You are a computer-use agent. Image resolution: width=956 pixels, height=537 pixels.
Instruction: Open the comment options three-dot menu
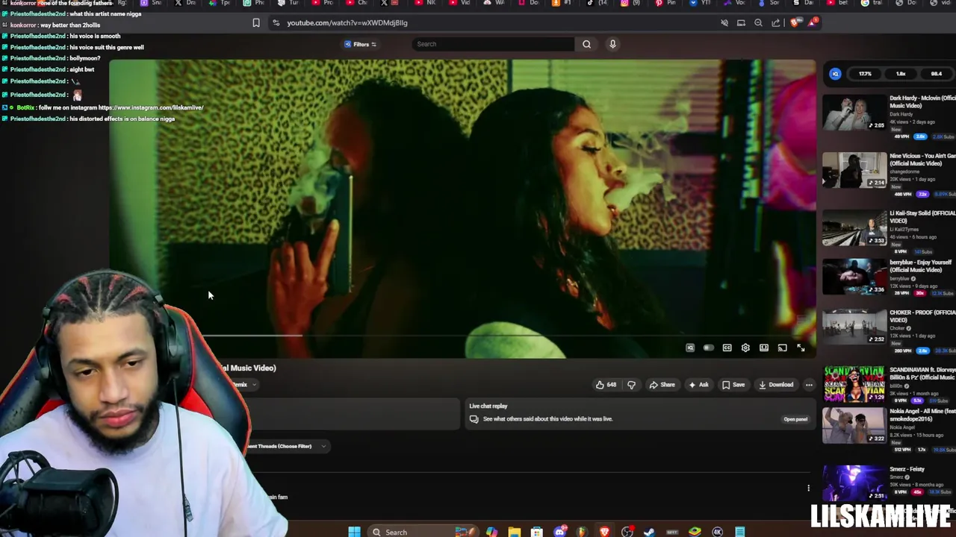(x=808, y=489)
